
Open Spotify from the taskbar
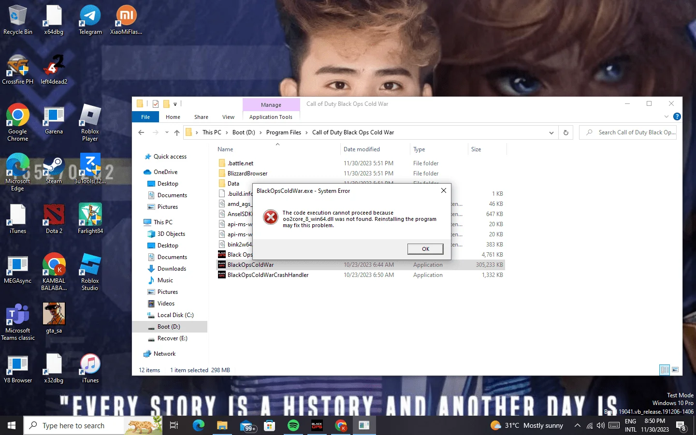pyautogui.click(x=293, y=425)
